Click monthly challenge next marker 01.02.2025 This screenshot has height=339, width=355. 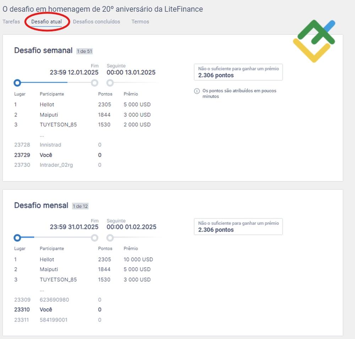110,238
